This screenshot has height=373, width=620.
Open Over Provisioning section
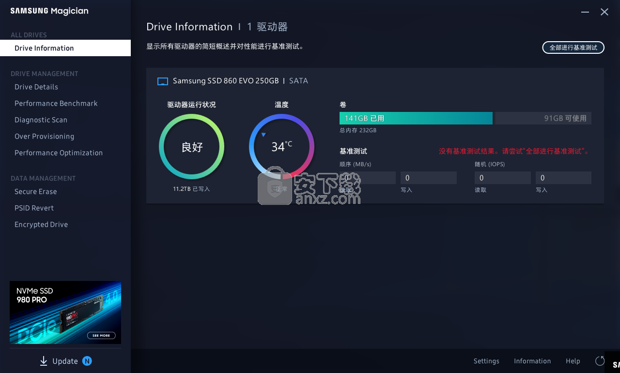click(x=45, y=137)
